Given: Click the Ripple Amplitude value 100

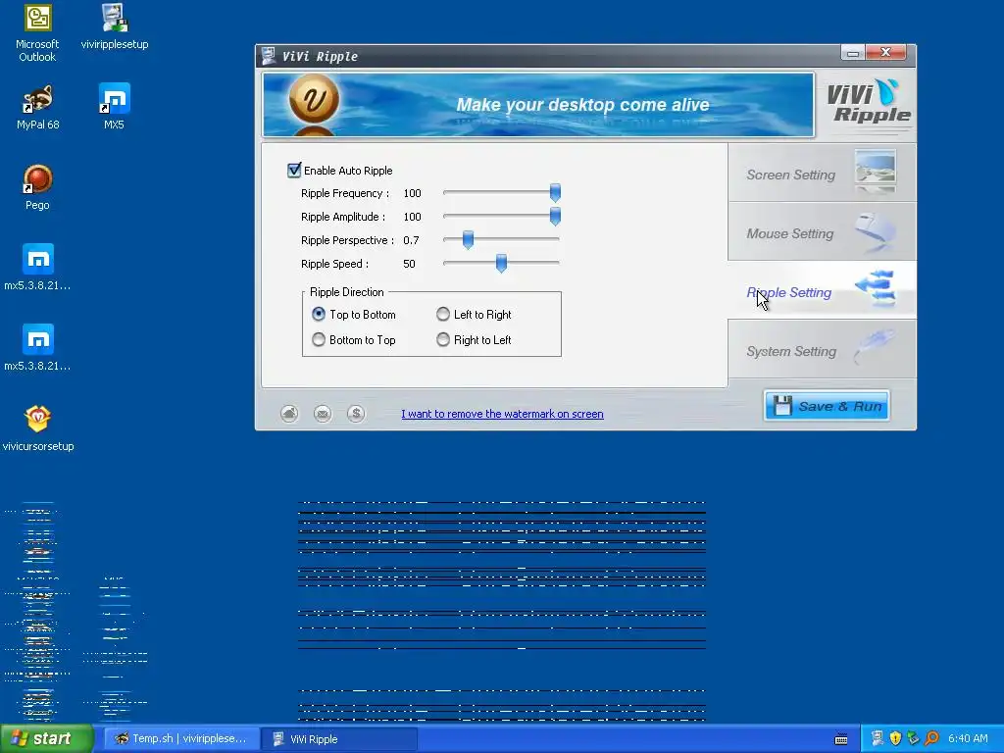Looking at the screenshot, I should coord(413,217).
